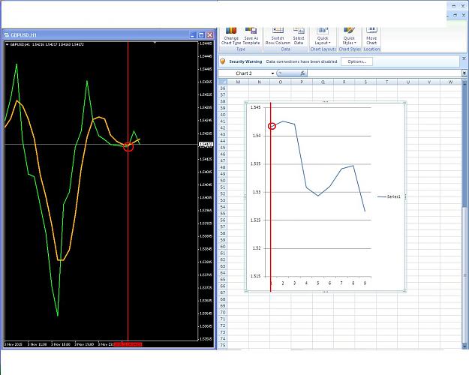Viewport: 469px width, 375px height.
Task: Click Select Data ribbon icon
Action: [x=299, y=36]
